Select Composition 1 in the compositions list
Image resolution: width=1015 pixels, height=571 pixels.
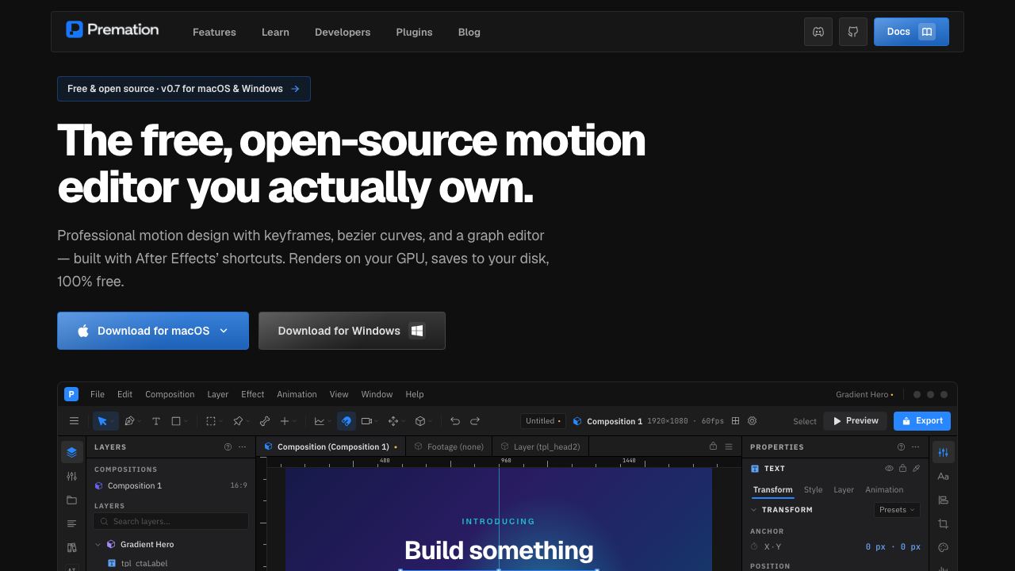click(171, 485)
